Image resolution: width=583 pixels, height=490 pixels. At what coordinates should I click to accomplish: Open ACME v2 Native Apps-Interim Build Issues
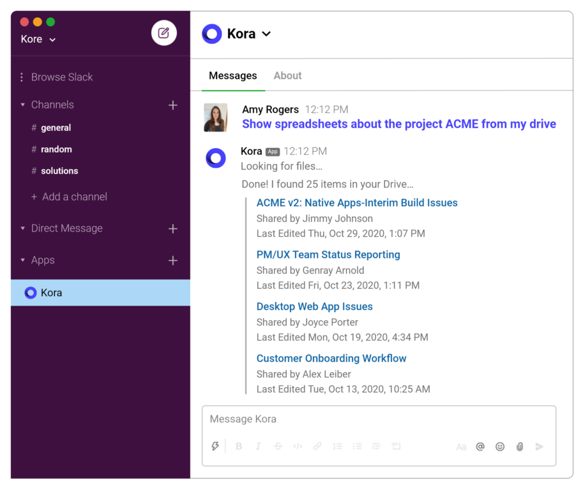click(357, 203)
